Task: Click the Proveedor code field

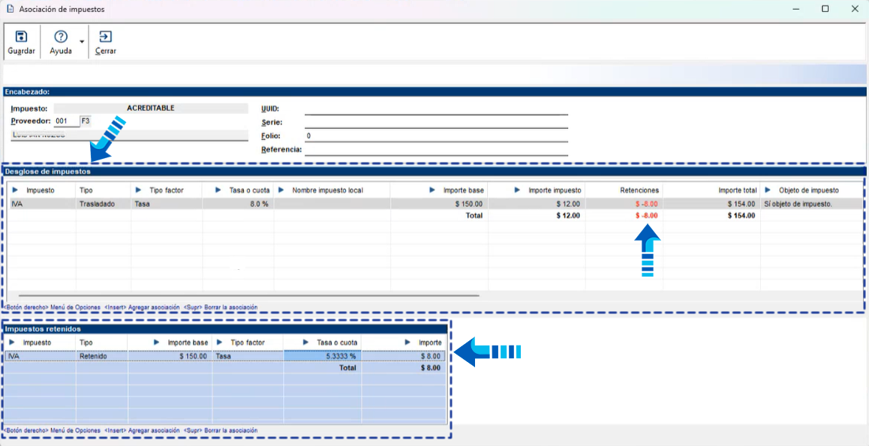Action: (x=66, y=121)
